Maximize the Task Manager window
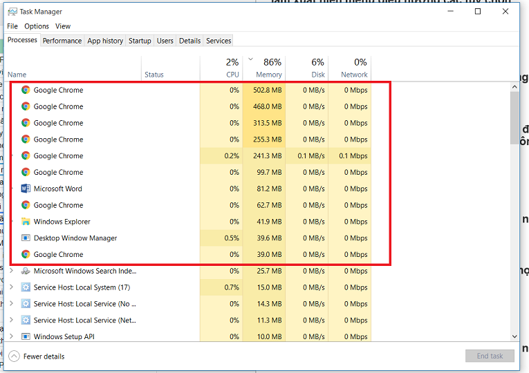 tap(478, 12)
